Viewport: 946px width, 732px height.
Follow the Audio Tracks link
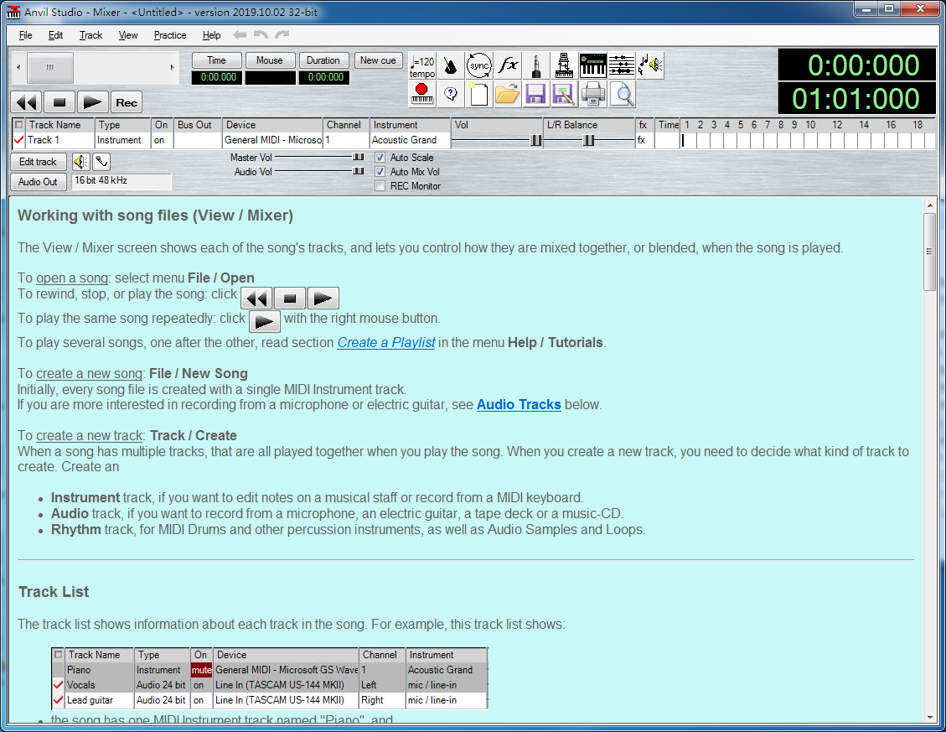[x=519, y=405]
